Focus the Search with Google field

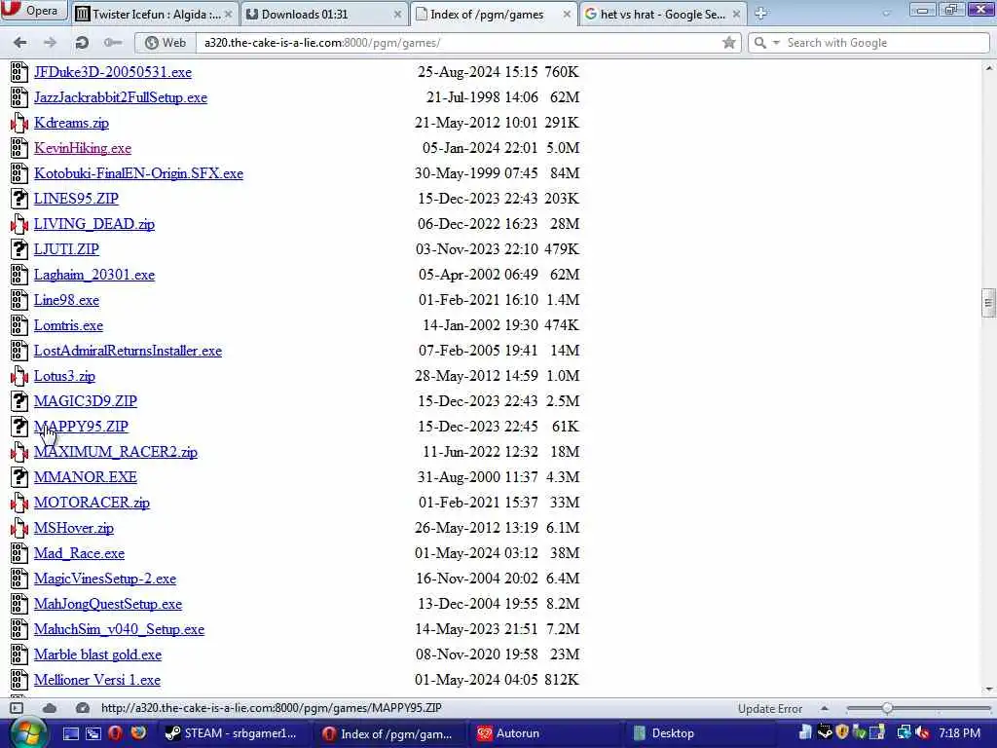tap(884, 43)
